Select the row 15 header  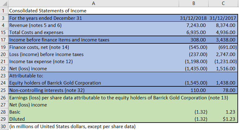point(4,32)
